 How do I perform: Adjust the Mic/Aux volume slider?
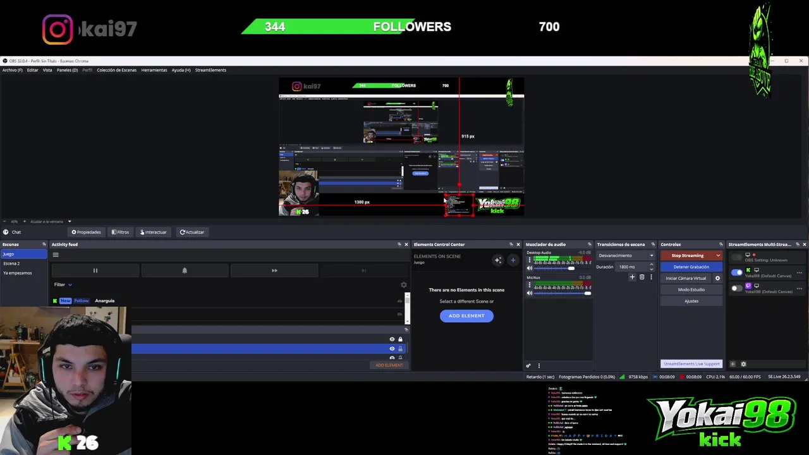click(x=563, y=293)
